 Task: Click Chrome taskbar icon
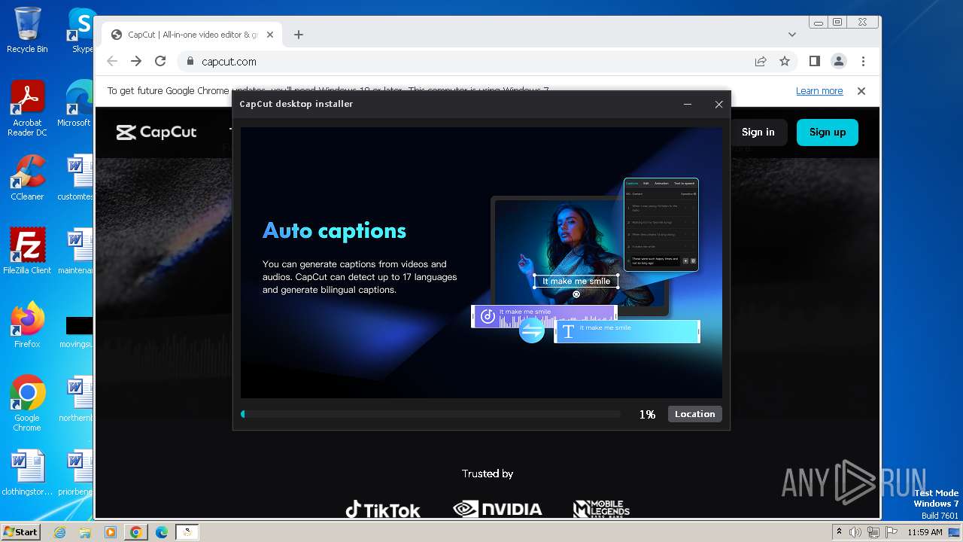136,532
